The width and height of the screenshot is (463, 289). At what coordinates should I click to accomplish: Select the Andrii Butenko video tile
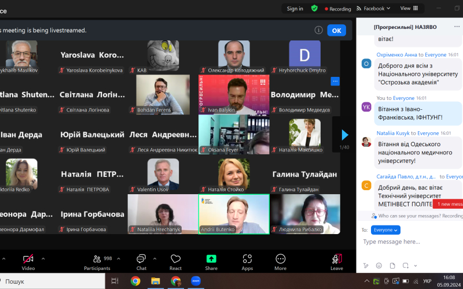234,214
